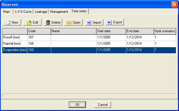Click the Code column header
The height and width of the screenshot is (111, 179).
point(39,31)
